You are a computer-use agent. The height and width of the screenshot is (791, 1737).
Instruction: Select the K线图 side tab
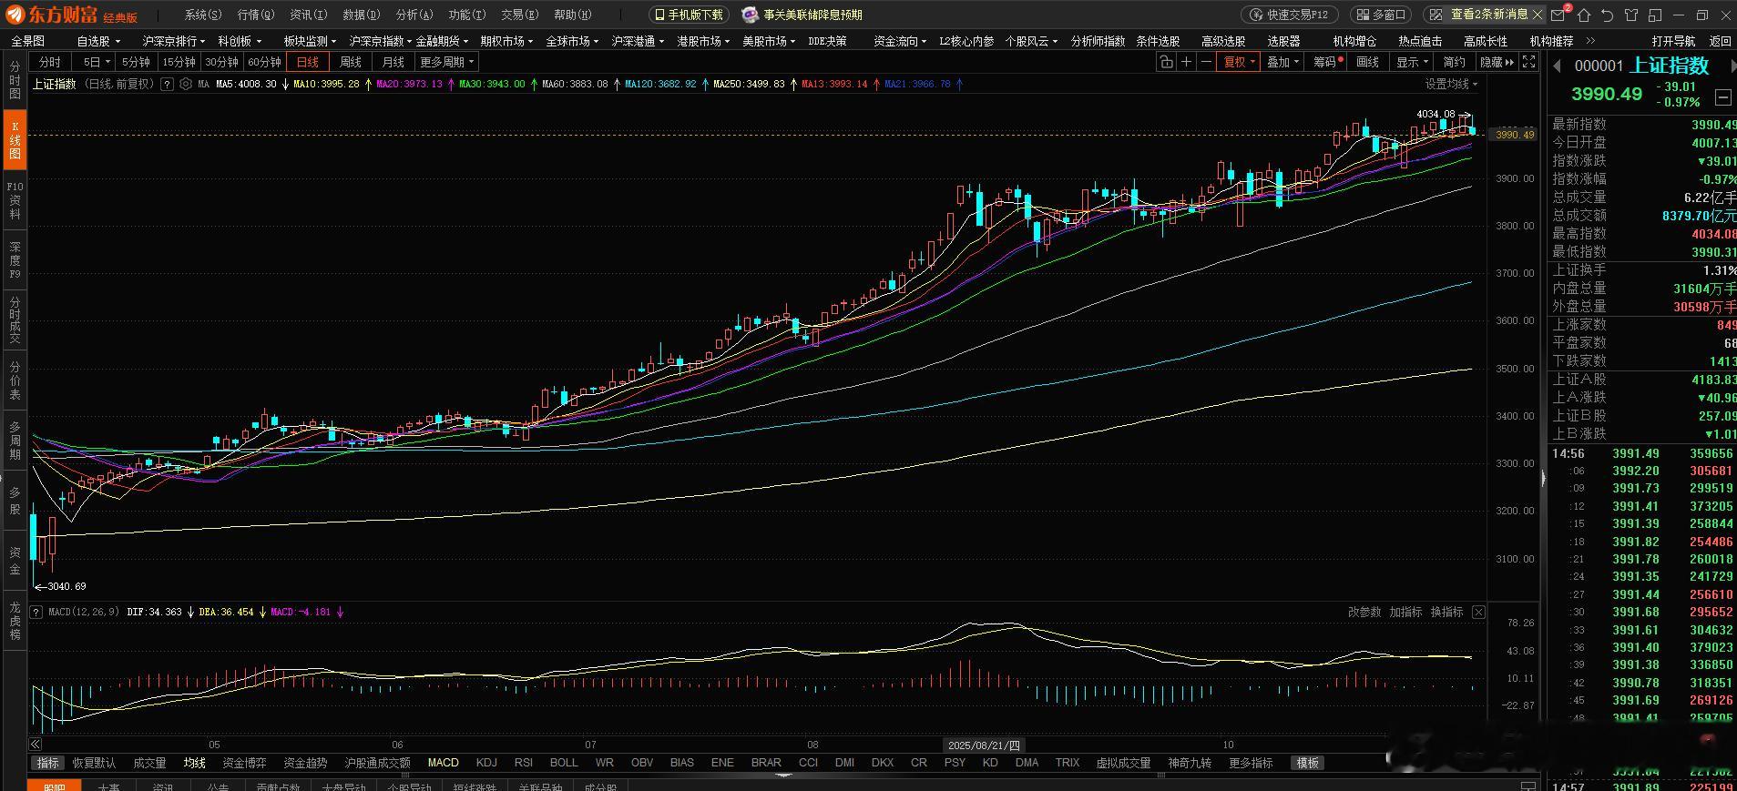pos(15,140)
